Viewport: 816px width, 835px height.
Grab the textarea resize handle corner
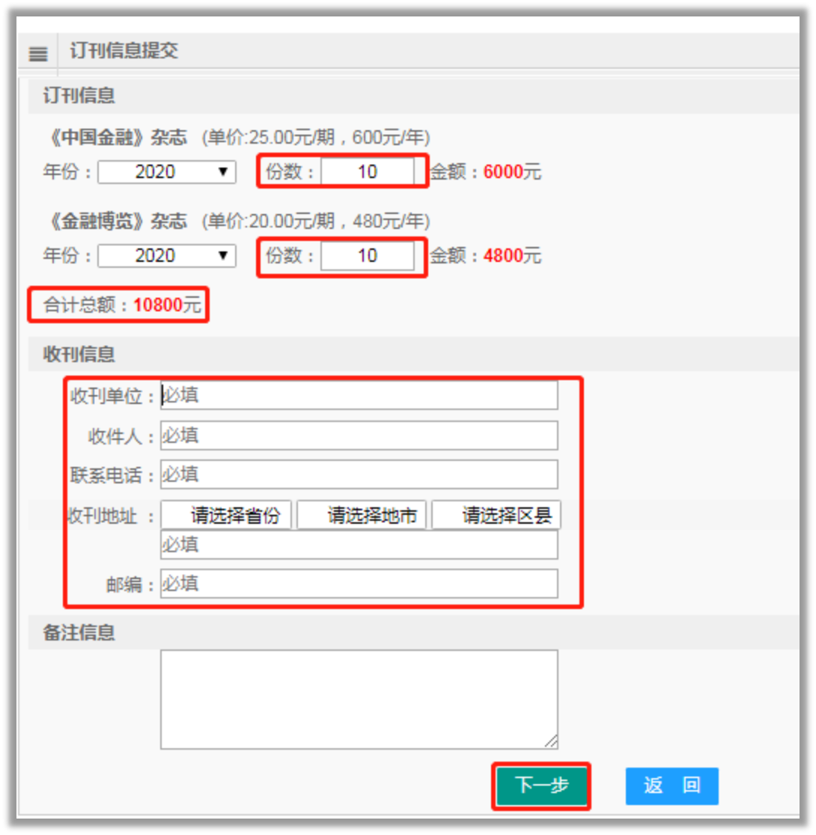552,741
